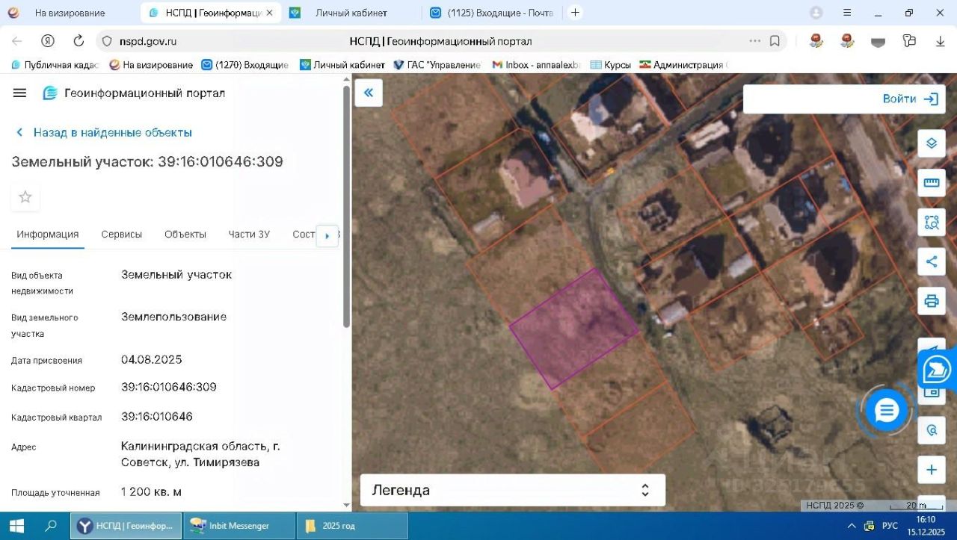Screen dimensions: 957x540
Task: Go back via Назад в найденные объекты
Action: tap(104, 132)
